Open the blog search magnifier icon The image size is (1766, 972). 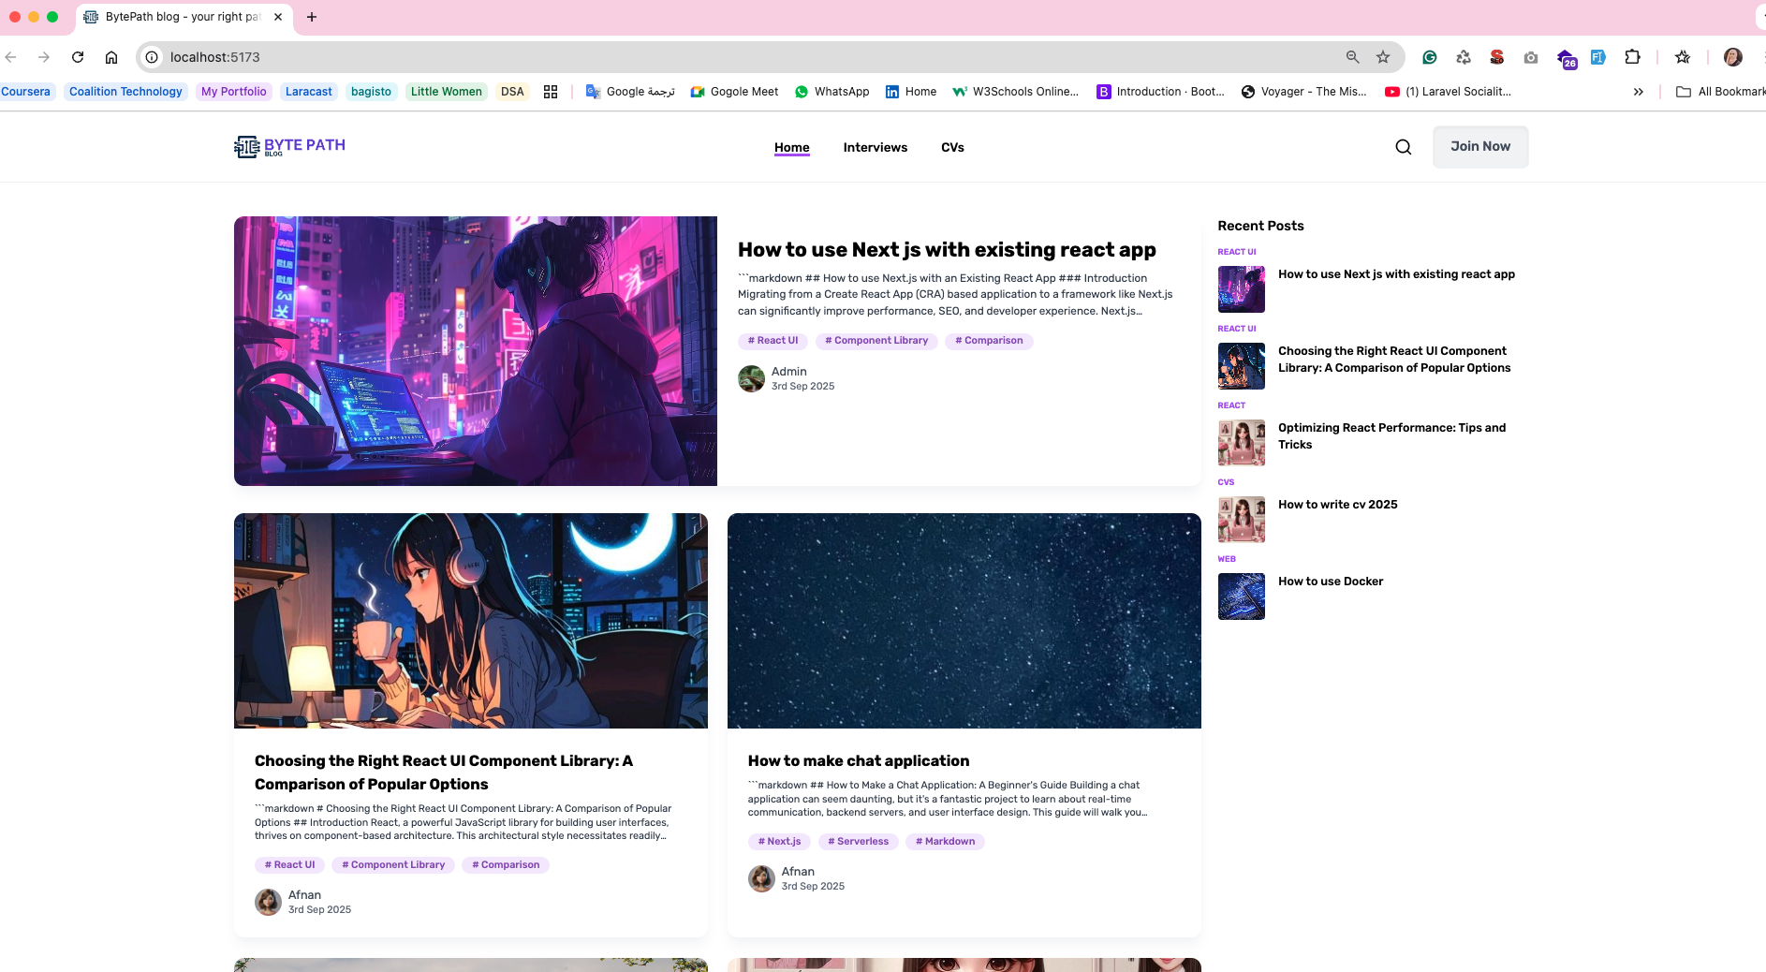pos(1403,147)
